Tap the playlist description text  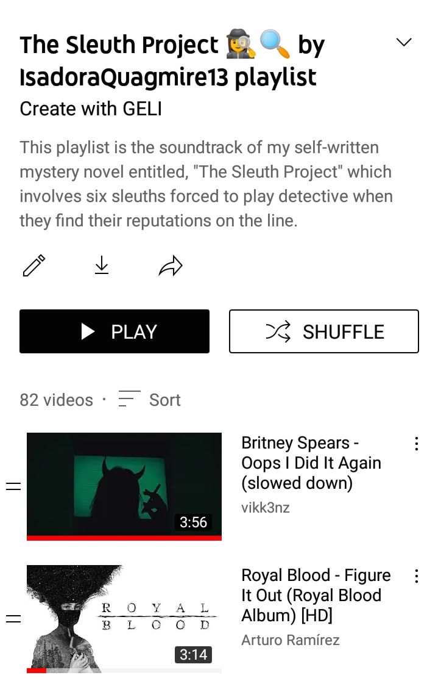coord(206,184)
